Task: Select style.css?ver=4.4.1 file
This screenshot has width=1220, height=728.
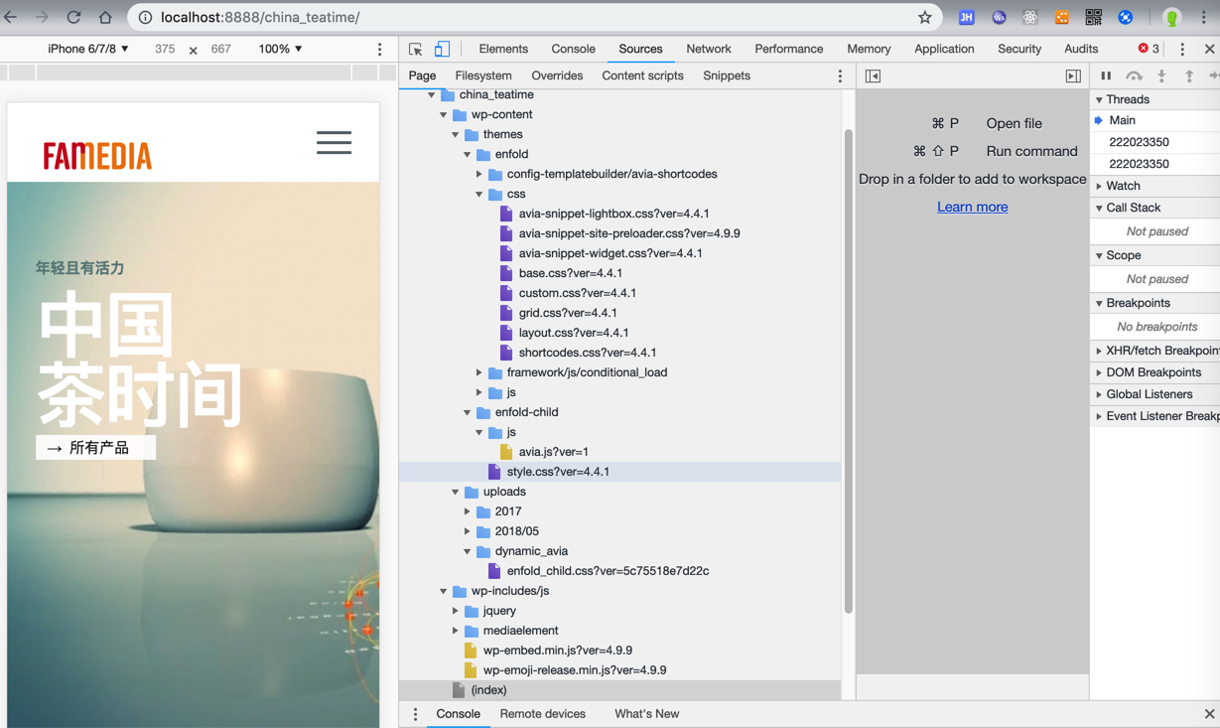Action: (558, 472)
